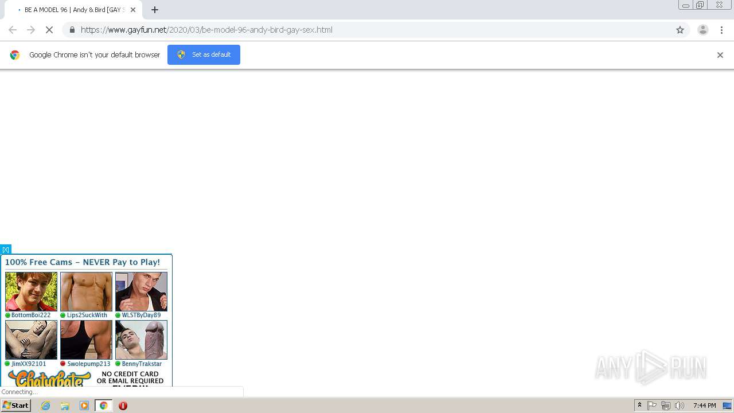Screen dimensions: 734x413
Task: Stop loading the page
Action: [49, 30]
